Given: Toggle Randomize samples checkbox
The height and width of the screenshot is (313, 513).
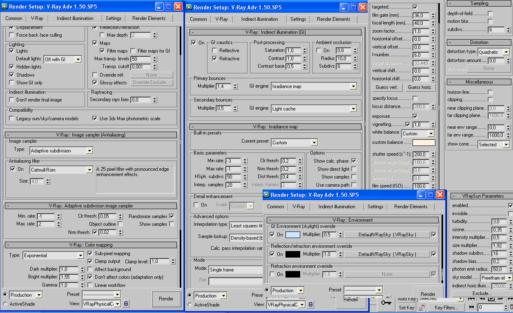Looking at the screenshot, I should (x=172, y=216).
